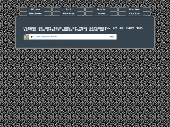Visit the Crafts section
This screenshot has height=127, width=170.
point(134,13)
